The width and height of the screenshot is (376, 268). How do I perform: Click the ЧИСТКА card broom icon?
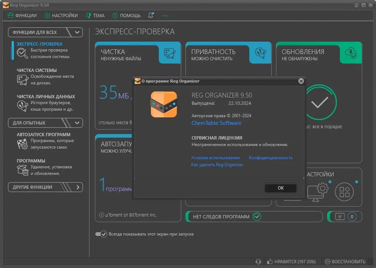tap(170, 54)
